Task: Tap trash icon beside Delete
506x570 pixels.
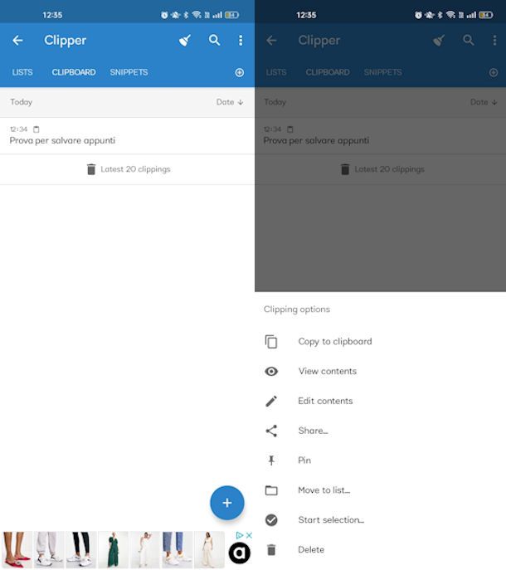Action: (271, 549)
